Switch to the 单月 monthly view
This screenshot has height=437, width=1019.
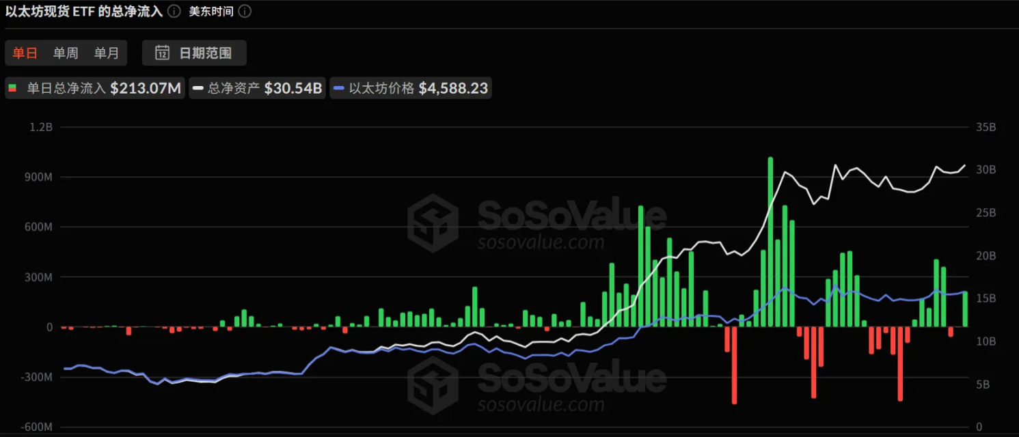pyautogui.click(x=106, y=53)
